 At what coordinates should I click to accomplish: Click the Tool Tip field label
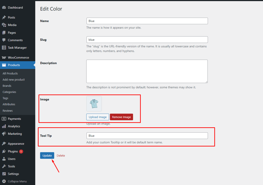[46, 136]
